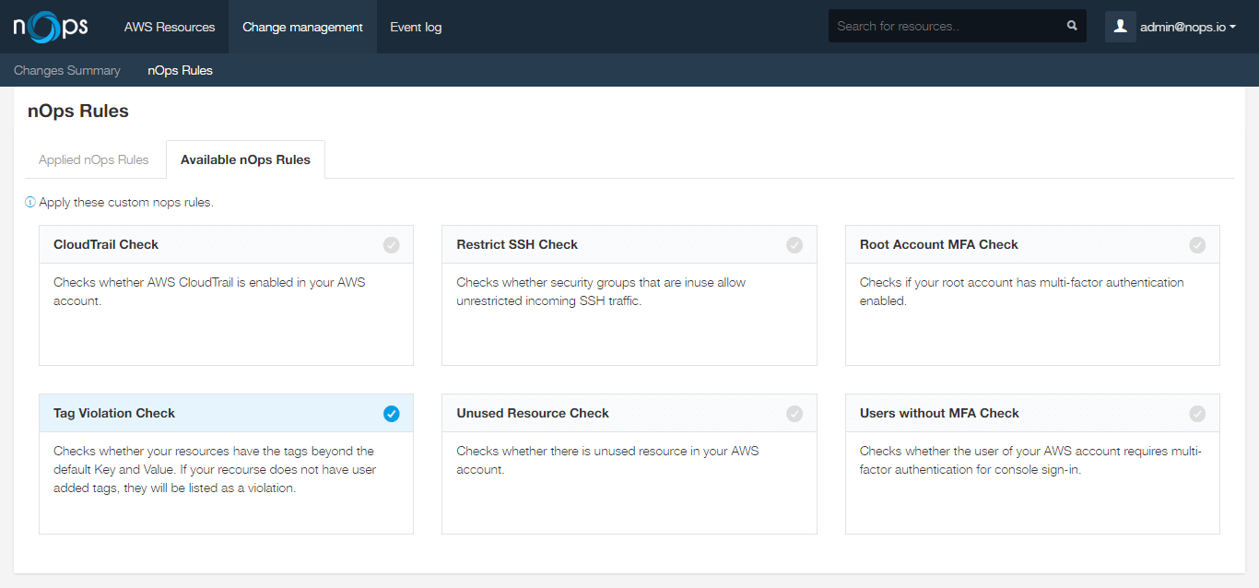Select the nOps Rules subtab
The image size is (1259, 588).
(180, 70)
